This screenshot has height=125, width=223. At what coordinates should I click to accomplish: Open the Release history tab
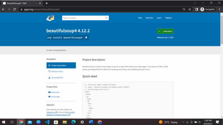tap(57, 72)
